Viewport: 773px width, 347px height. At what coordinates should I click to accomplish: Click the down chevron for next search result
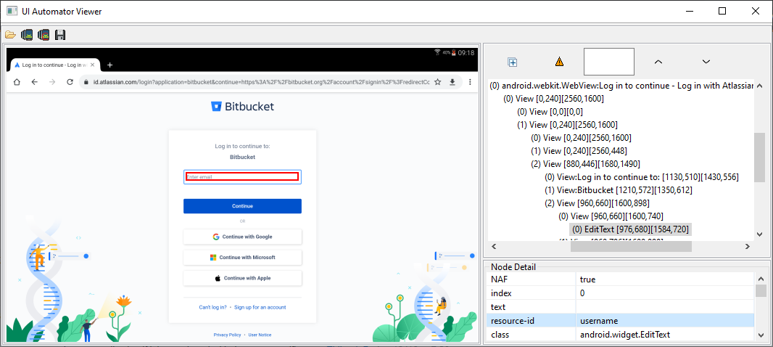(706, 62)
